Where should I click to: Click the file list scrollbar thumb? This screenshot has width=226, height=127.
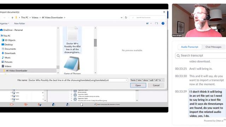coord(95,43)
